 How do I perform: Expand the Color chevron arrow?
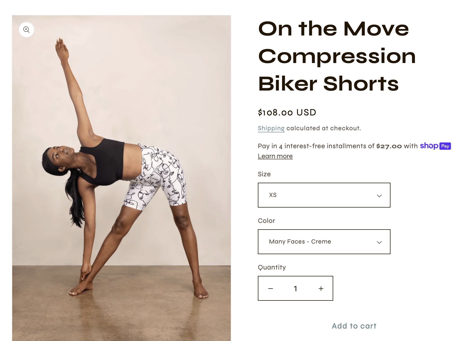point(379,242)
